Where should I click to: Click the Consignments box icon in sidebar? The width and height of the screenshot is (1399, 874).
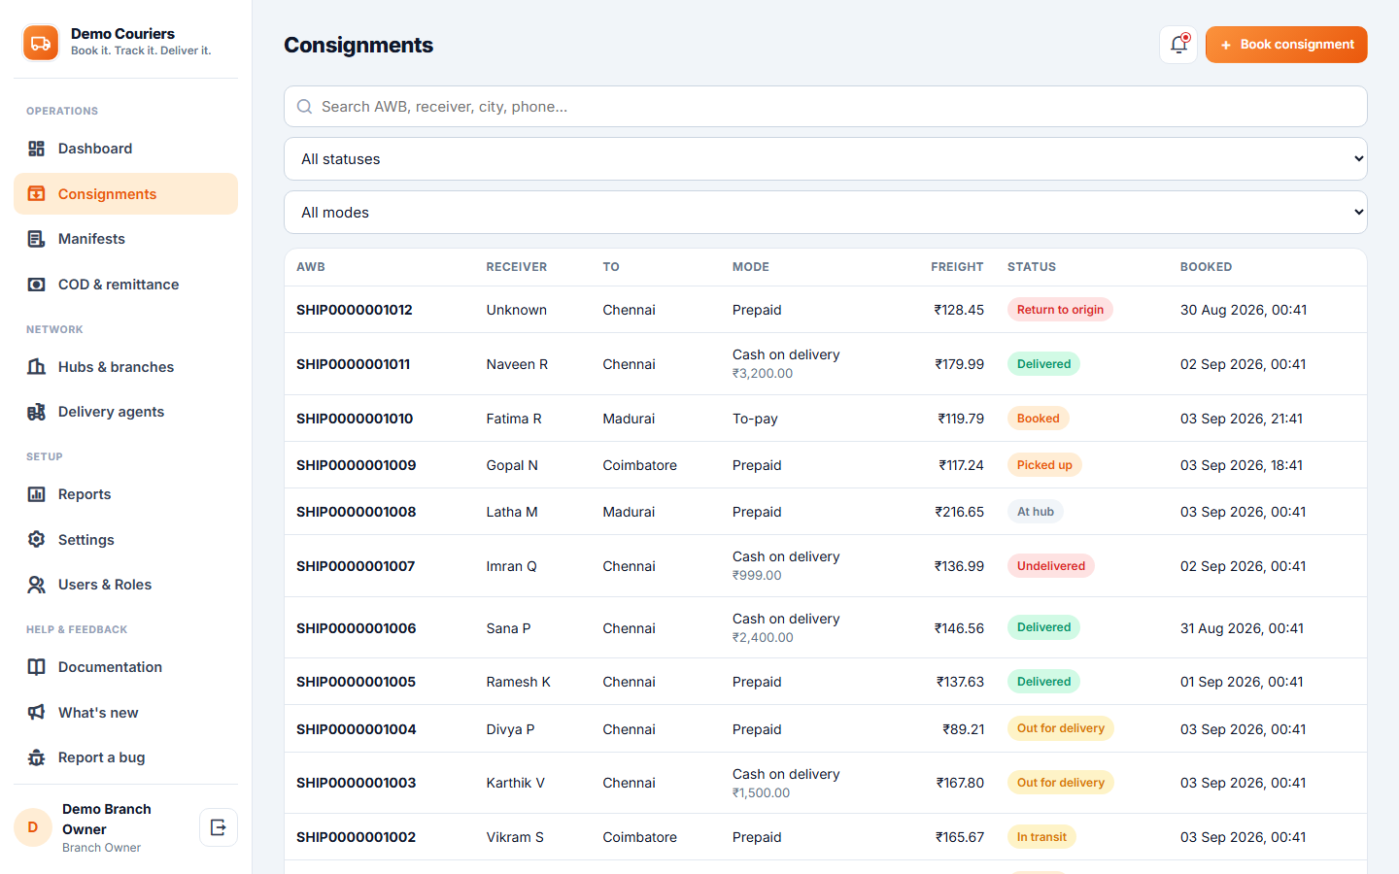(x=36, y=194)
